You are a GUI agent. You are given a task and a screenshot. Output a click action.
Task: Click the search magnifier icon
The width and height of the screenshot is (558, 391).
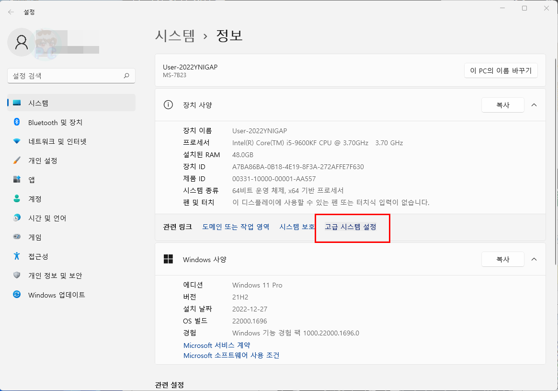pyautogui.click(x=126, y=76)
